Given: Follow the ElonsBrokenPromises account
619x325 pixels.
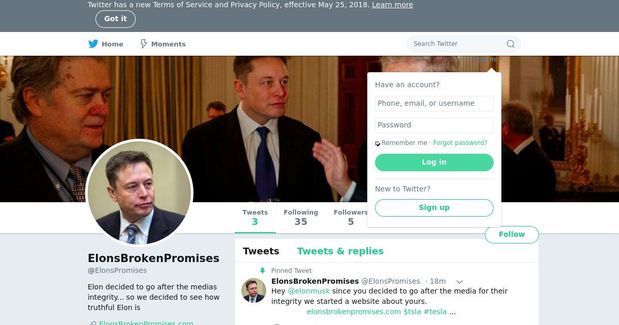Looking at the screenshot, I should pos(512,234).
